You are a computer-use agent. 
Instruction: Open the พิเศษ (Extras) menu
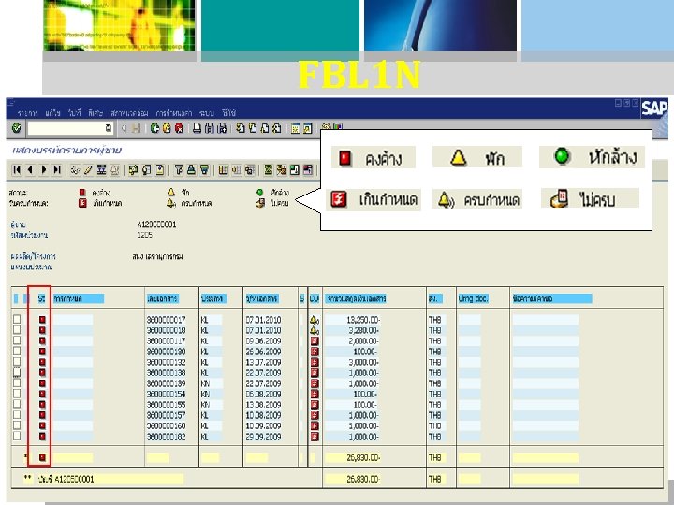[95, 113]
